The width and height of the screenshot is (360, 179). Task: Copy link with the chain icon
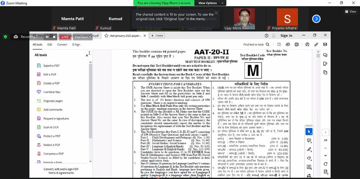coord(316,45)
